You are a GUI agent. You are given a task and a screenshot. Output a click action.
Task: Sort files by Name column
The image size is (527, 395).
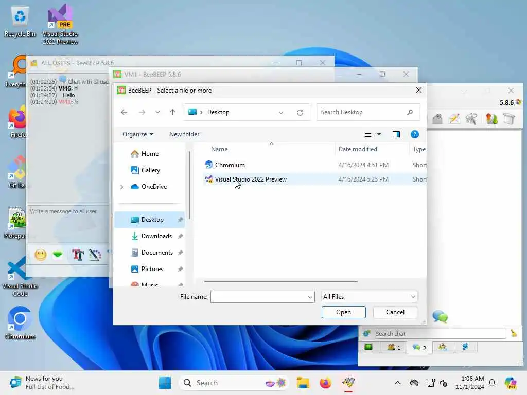coord(219,149)
